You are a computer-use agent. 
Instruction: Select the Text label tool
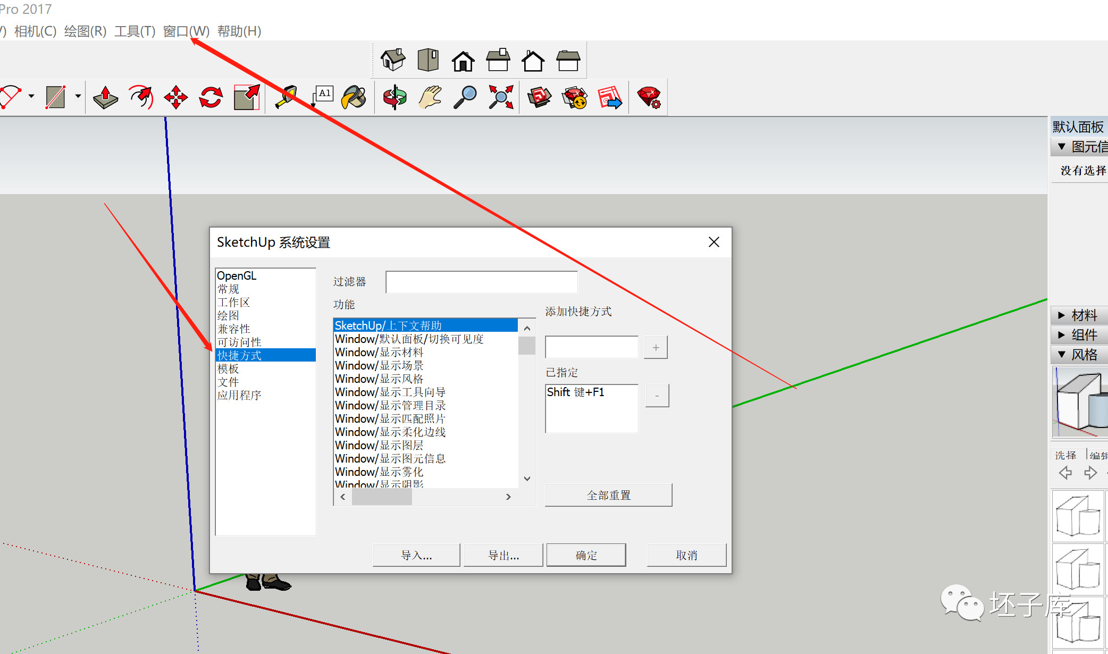tap(322, 97)
